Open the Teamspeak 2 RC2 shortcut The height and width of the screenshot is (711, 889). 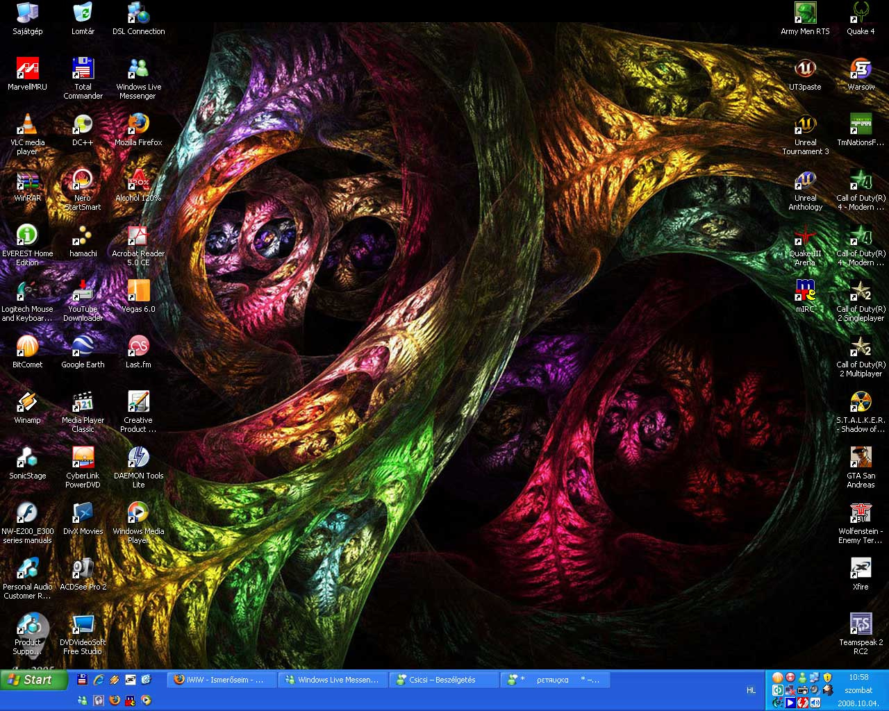[861, 634]
